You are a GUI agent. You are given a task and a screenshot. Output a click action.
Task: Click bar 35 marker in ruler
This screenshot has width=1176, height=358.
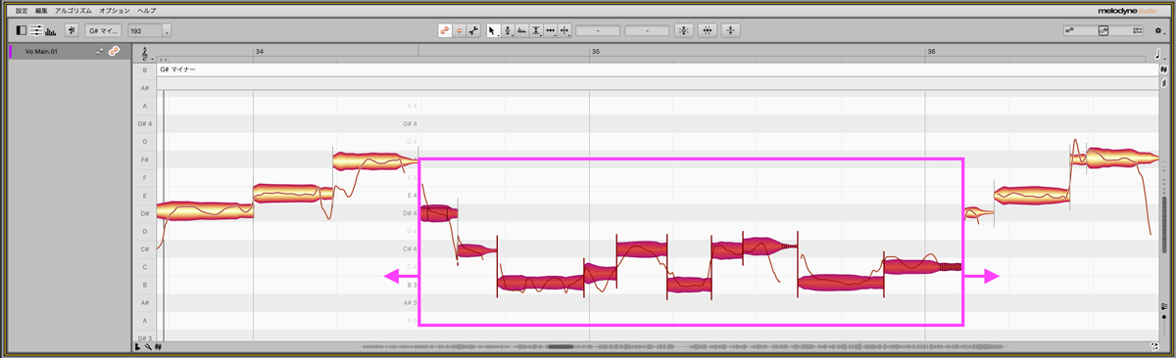click(596, 51)
